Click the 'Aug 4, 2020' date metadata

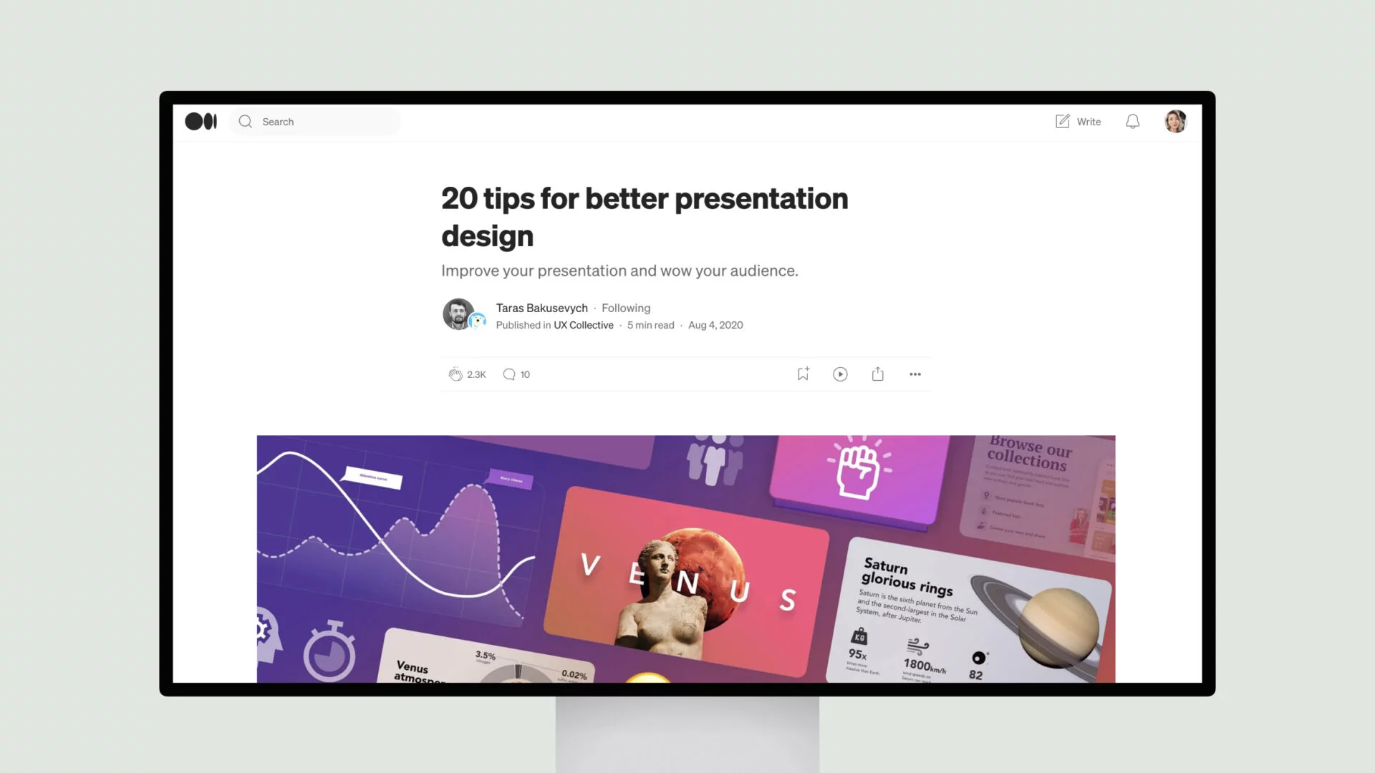click(x=715, y=325)
